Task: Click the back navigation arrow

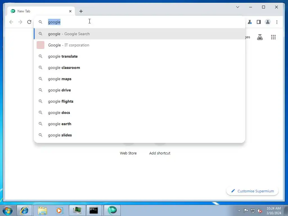Action: point(11,22)
